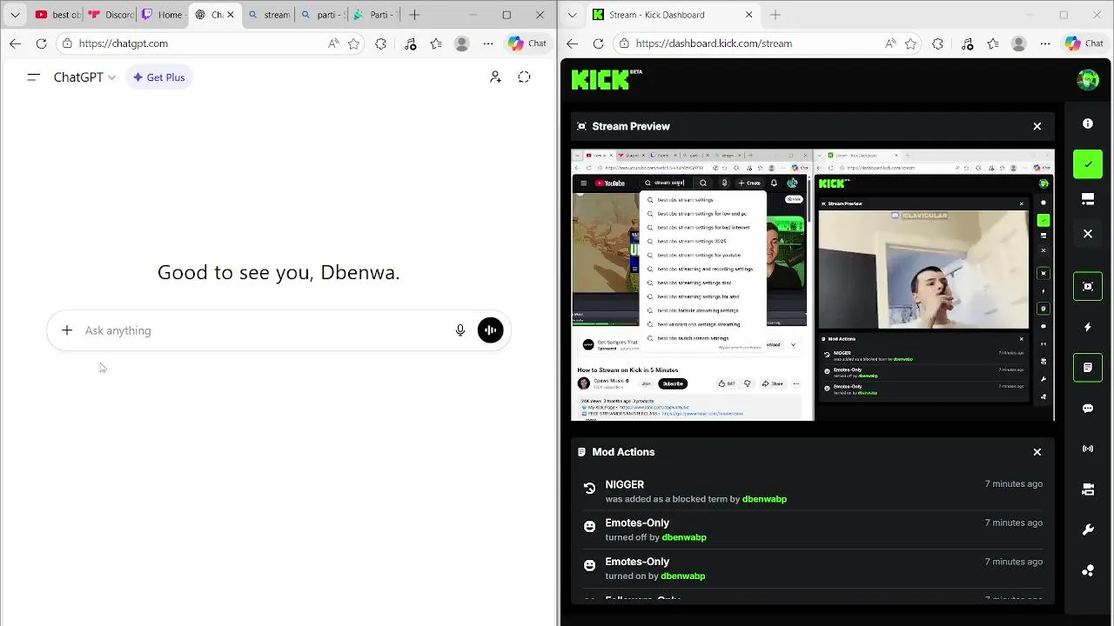
Task: Refresh the ChatGPT page
Action: [41, 43]
